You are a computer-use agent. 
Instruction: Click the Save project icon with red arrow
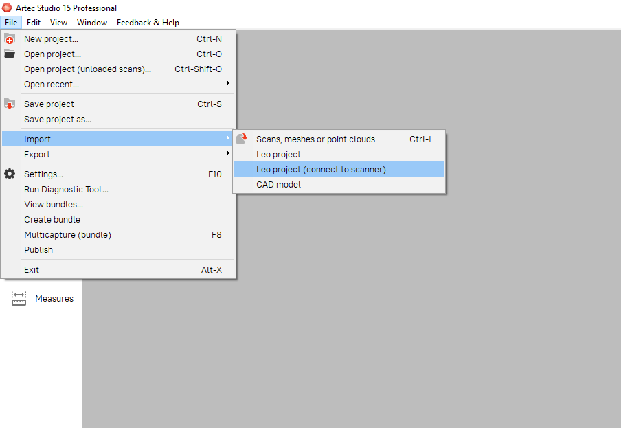click(x=10, y=104)
